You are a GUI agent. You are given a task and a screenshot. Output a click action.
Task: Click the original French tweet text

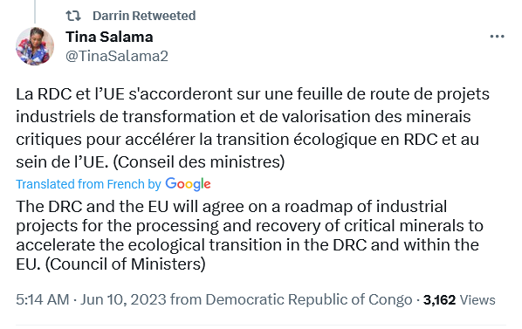(x=252, y=128)
